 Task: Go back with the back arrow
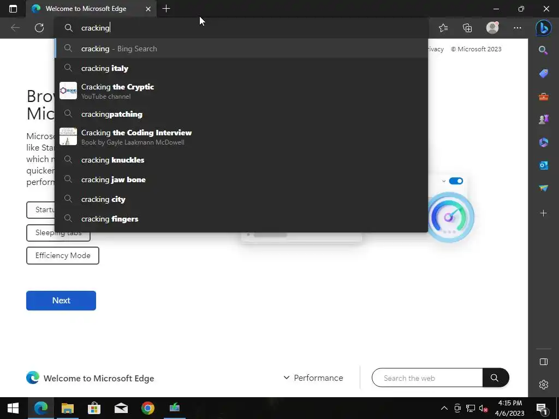(15, 28)
